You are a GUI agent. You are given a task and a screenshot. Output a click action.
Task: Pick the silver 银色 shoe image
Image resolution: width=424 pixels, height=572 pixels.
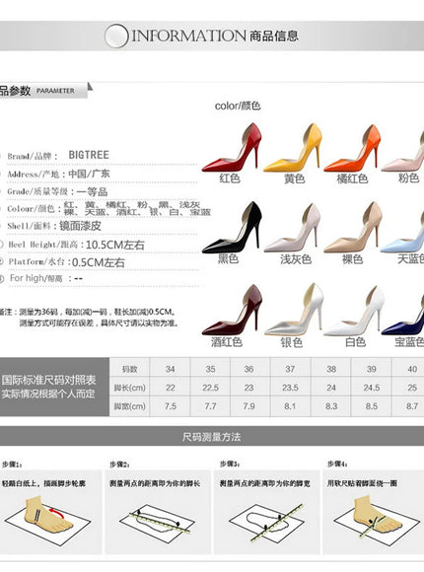(294, 310)
